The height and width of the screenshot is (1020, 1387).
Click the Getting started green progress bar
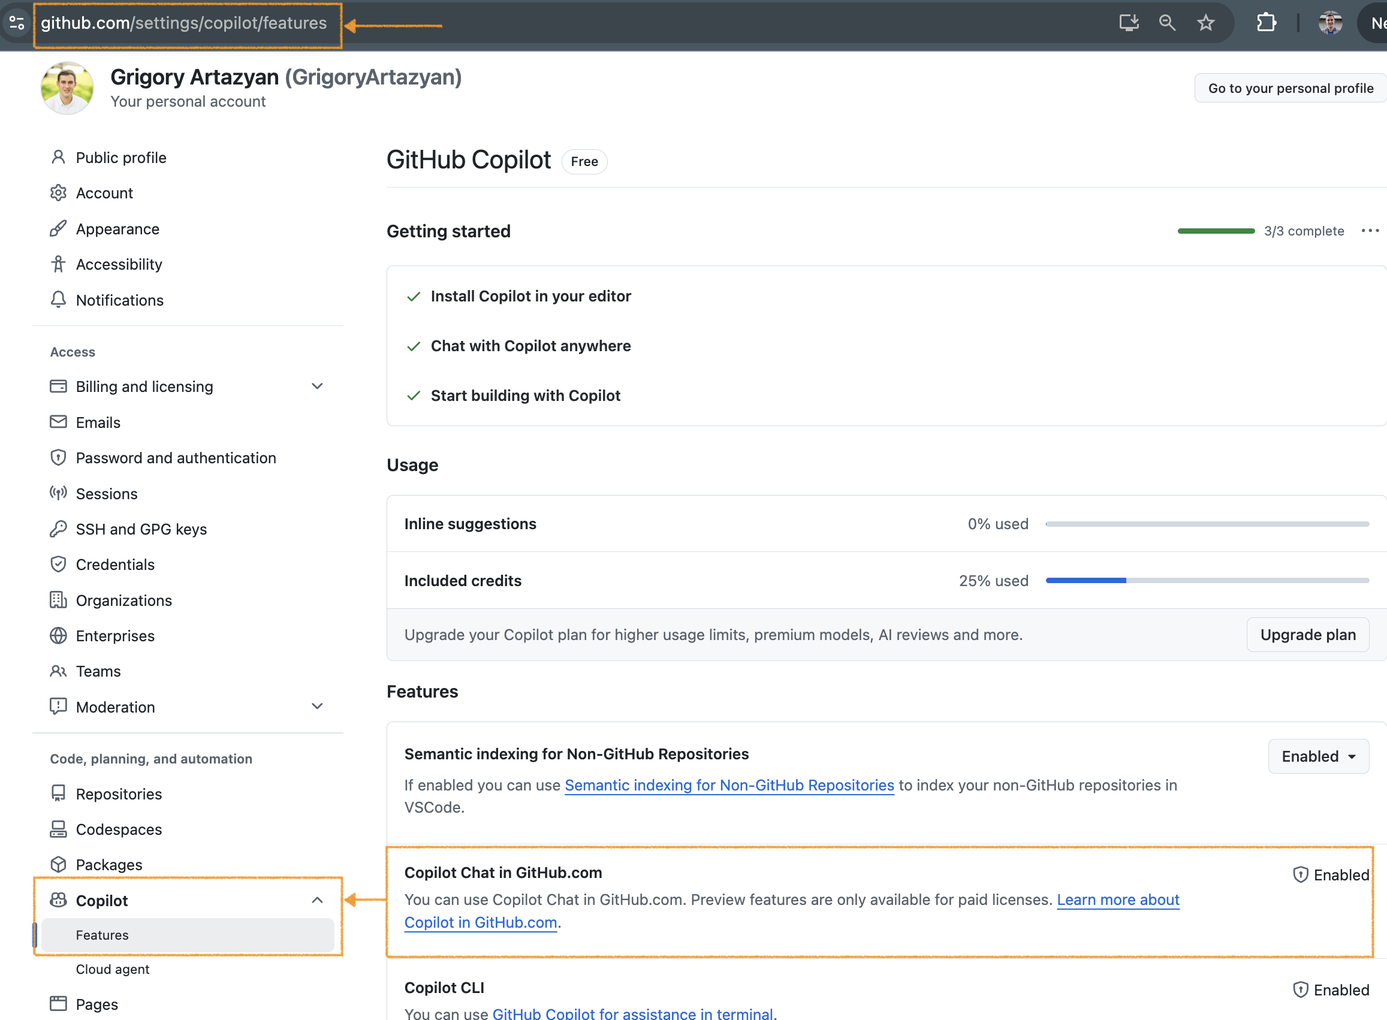(x=1216, y=231)
